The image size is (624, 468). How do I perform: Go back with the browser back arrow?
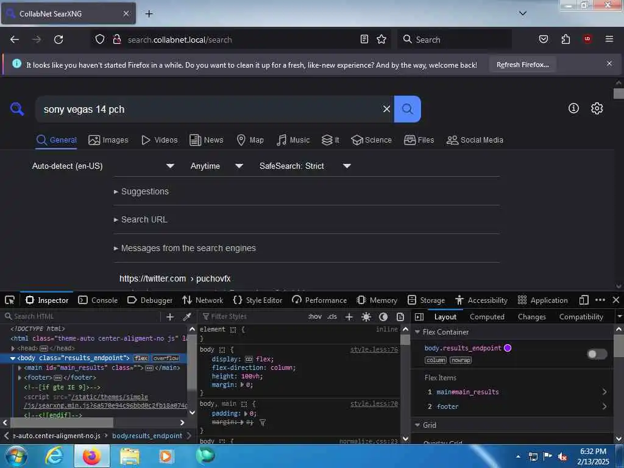coord(15,40)
